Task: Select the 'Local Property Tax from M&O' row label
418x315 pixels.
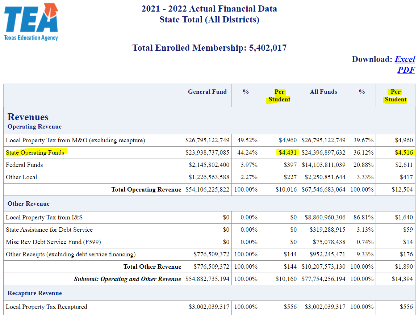Action: 75,140
